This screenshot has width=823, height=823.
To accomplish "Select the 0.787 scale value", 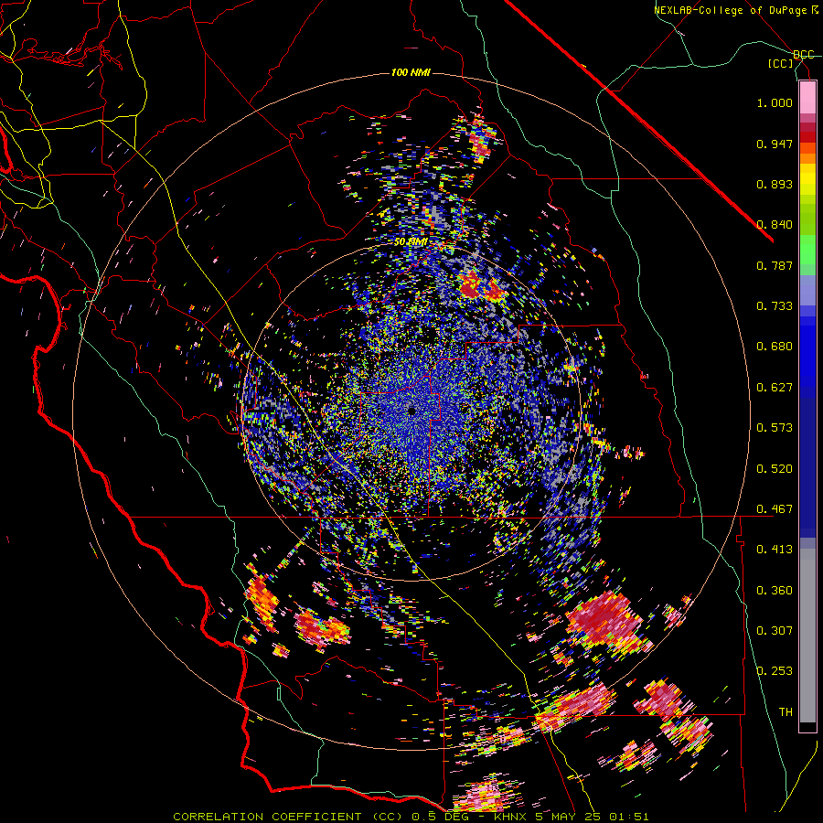I will coord(775,265).
